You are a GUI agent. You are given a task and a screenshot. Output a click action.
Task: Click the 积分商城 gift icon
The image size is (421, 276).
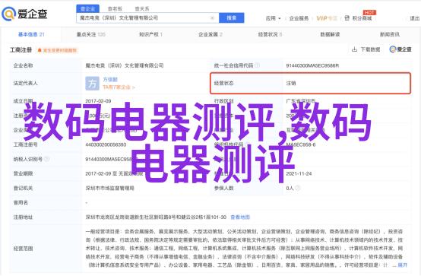(x=347, y=18)
